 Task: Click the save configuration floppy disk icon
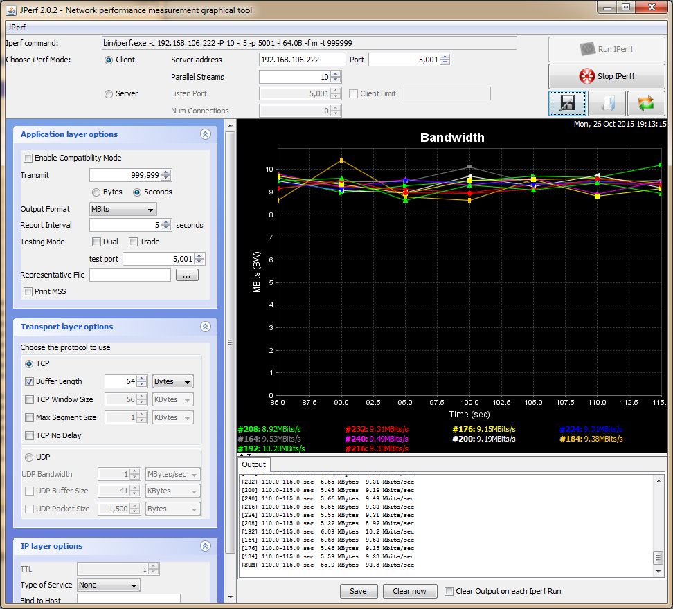[568, 104]
